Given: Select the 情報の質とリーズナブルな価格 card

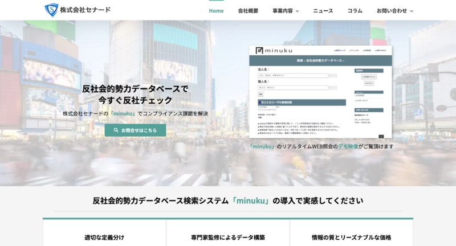Looking at the screenshot, I should [x=351, y=233].
